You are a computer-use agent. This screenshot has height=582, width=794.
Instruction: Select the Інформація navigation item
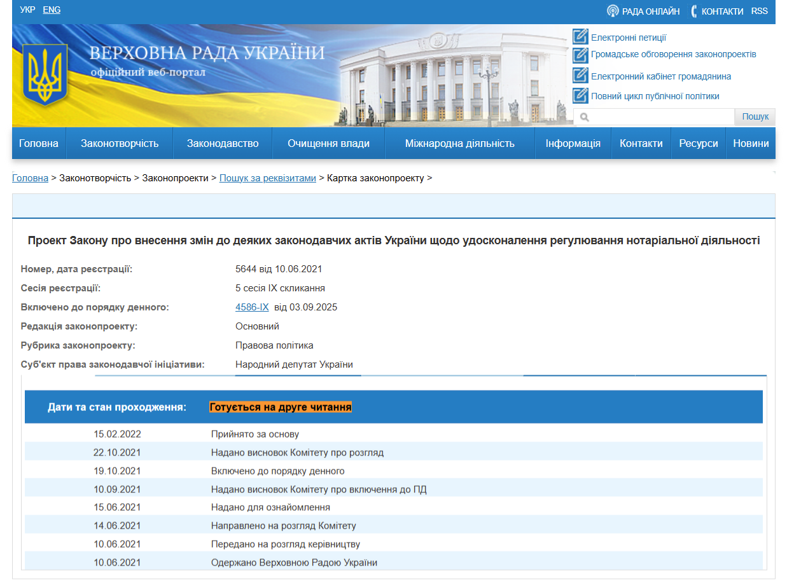pos(573,143)
